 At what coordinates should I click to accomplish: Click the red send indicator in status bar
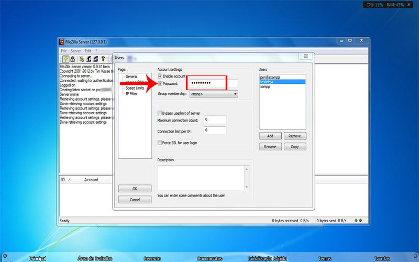[x=360, y=221]
